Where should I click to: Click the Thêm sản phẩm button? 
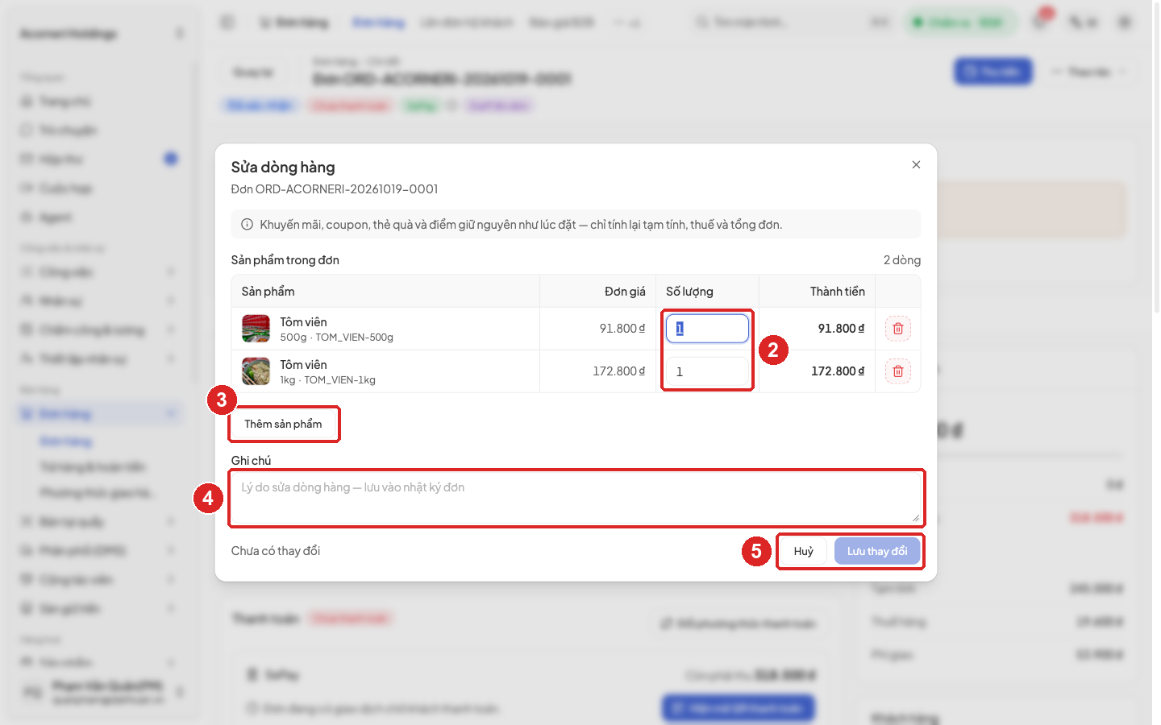tap(284, 424)
